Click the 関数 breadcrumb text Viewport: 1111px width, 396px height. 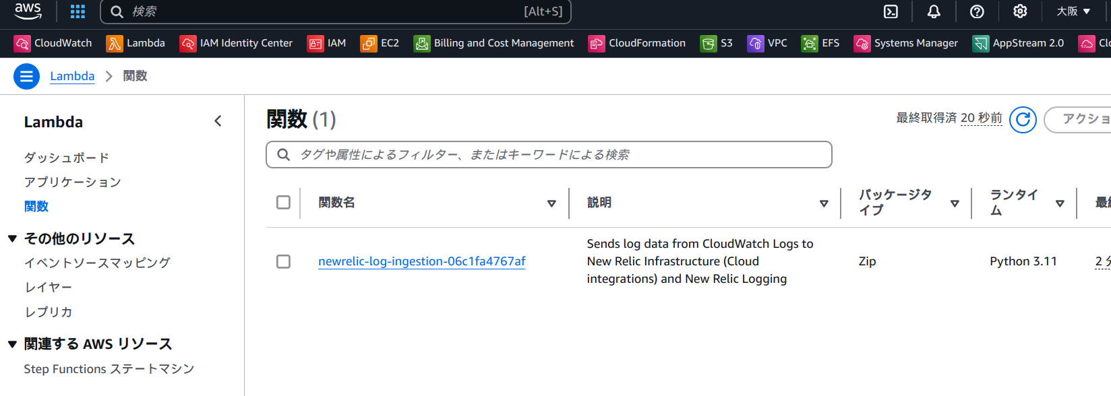tap(135, 76)
